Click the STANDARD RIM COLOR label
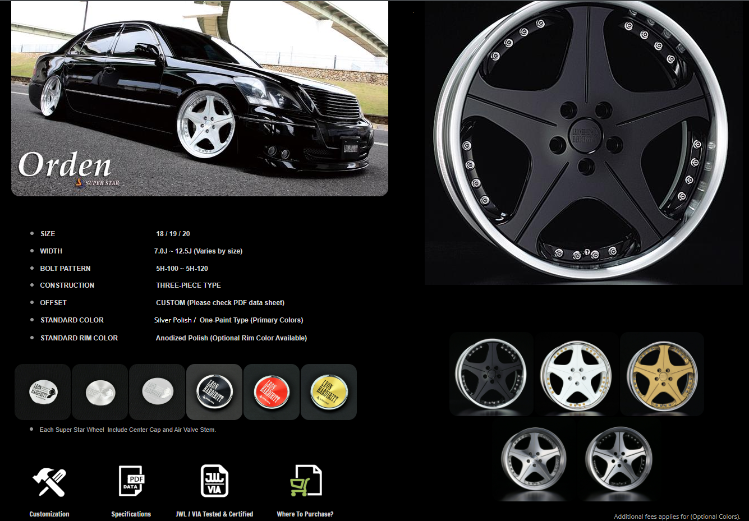This screenshot has height=521, width=749. pos(79,338)
